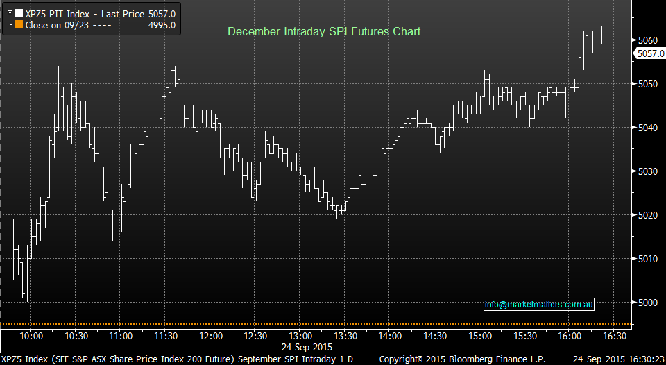Click the 5010 y-axis label

tap(648, 259)
